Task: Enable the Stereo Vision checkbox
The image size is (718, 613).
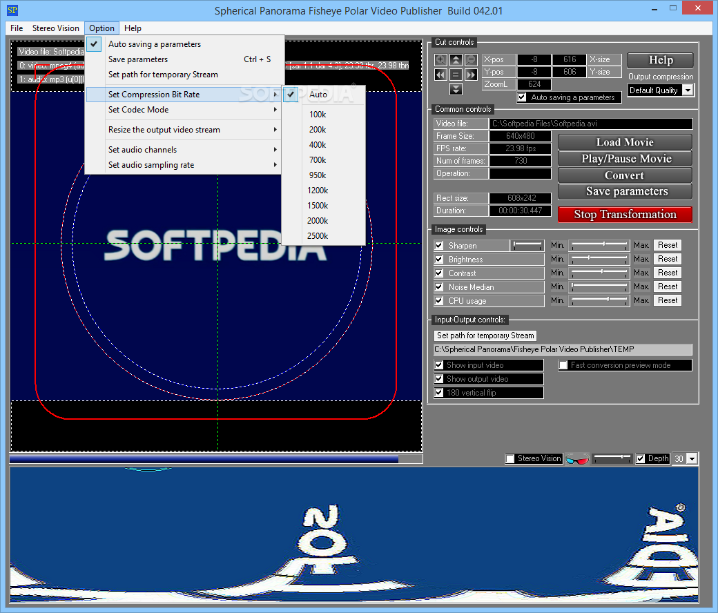Action: 510,458
